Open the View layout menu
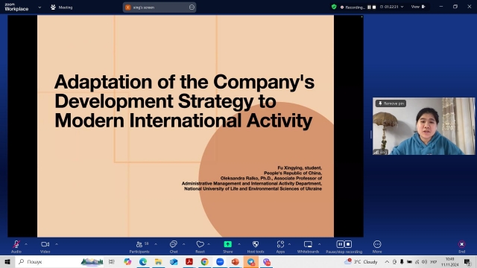This screenshot has height=268, width=477. pyautogui.click(x=418, y=7)
